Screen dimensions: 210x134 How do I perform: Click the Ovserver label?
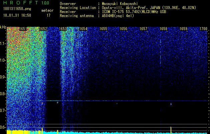click(x=68, y=4)
